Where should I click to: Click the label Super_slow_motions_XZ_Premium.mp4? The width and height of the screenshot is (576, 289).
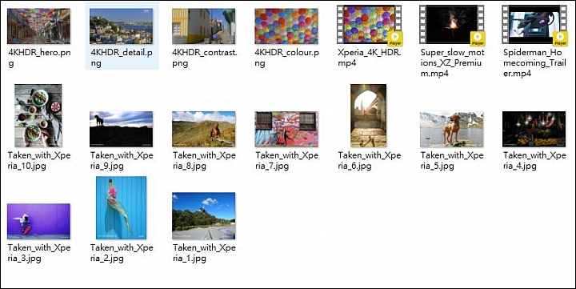tap(453, 63)
